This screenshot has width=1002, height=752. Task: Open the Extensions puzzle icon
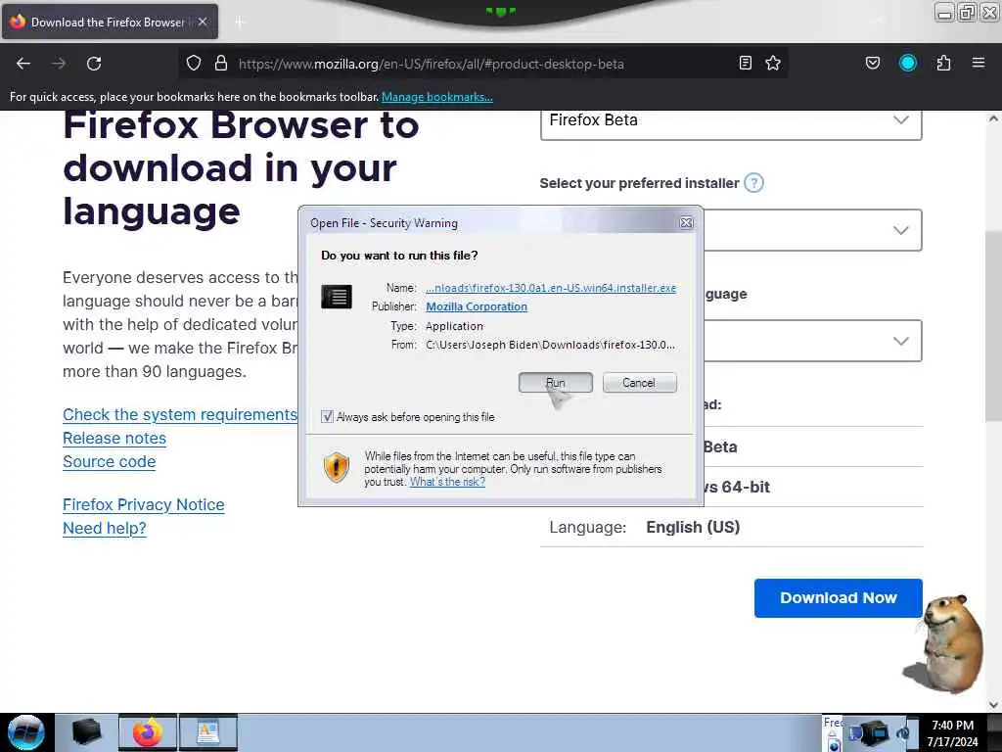[943, 63]
